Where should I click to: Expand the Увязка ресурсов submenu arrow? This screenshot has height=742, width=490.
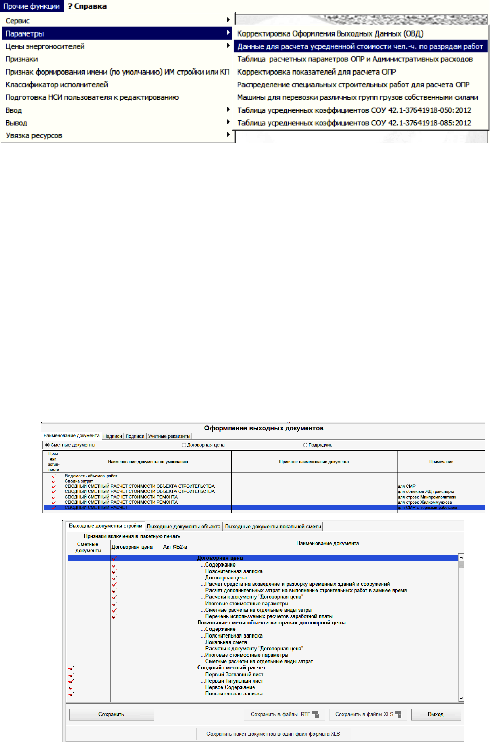coord(229,135)
